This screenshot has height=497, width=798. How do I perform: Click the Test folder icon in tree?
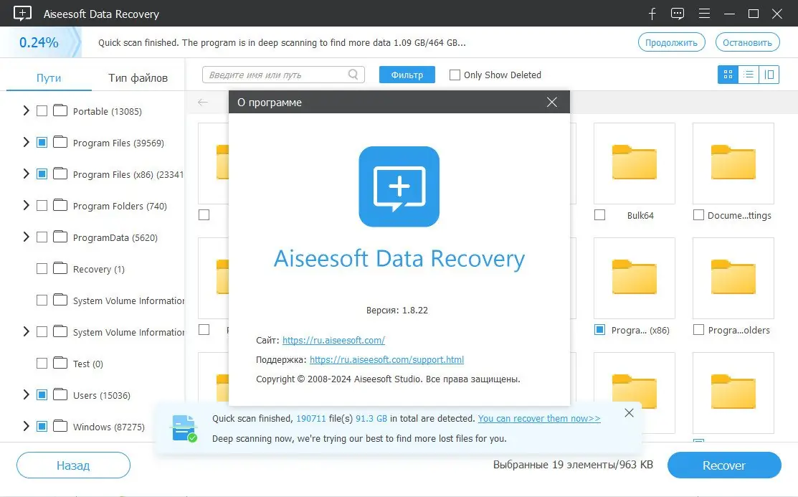(x=60, y=363)
